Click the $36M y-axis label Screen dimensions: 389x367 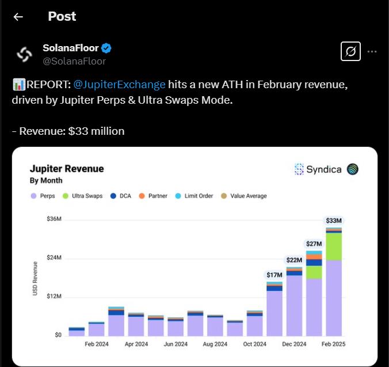click(x=54, y=219)
